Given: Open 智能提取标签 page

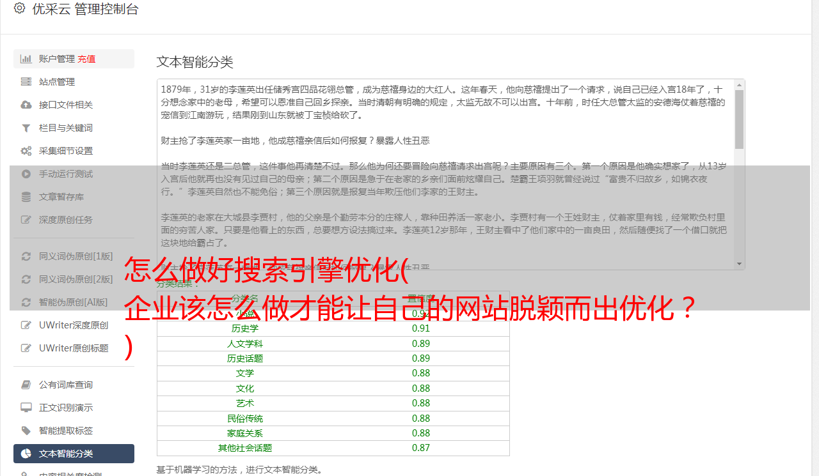Looking at the screenshot, I should pyautogui.click(x=74, y=431).
